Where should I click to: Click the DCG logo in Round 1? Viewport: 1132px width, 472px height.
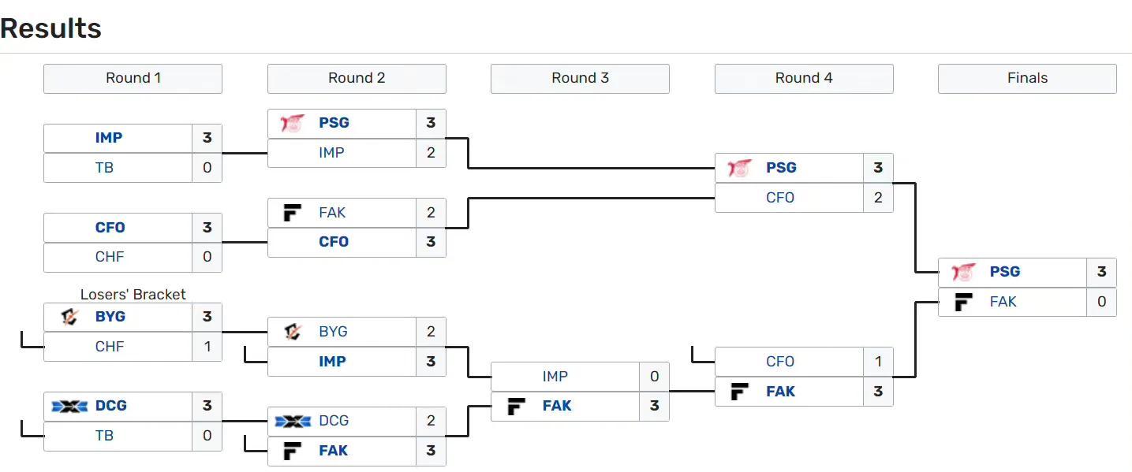click(x=69, y=406)
